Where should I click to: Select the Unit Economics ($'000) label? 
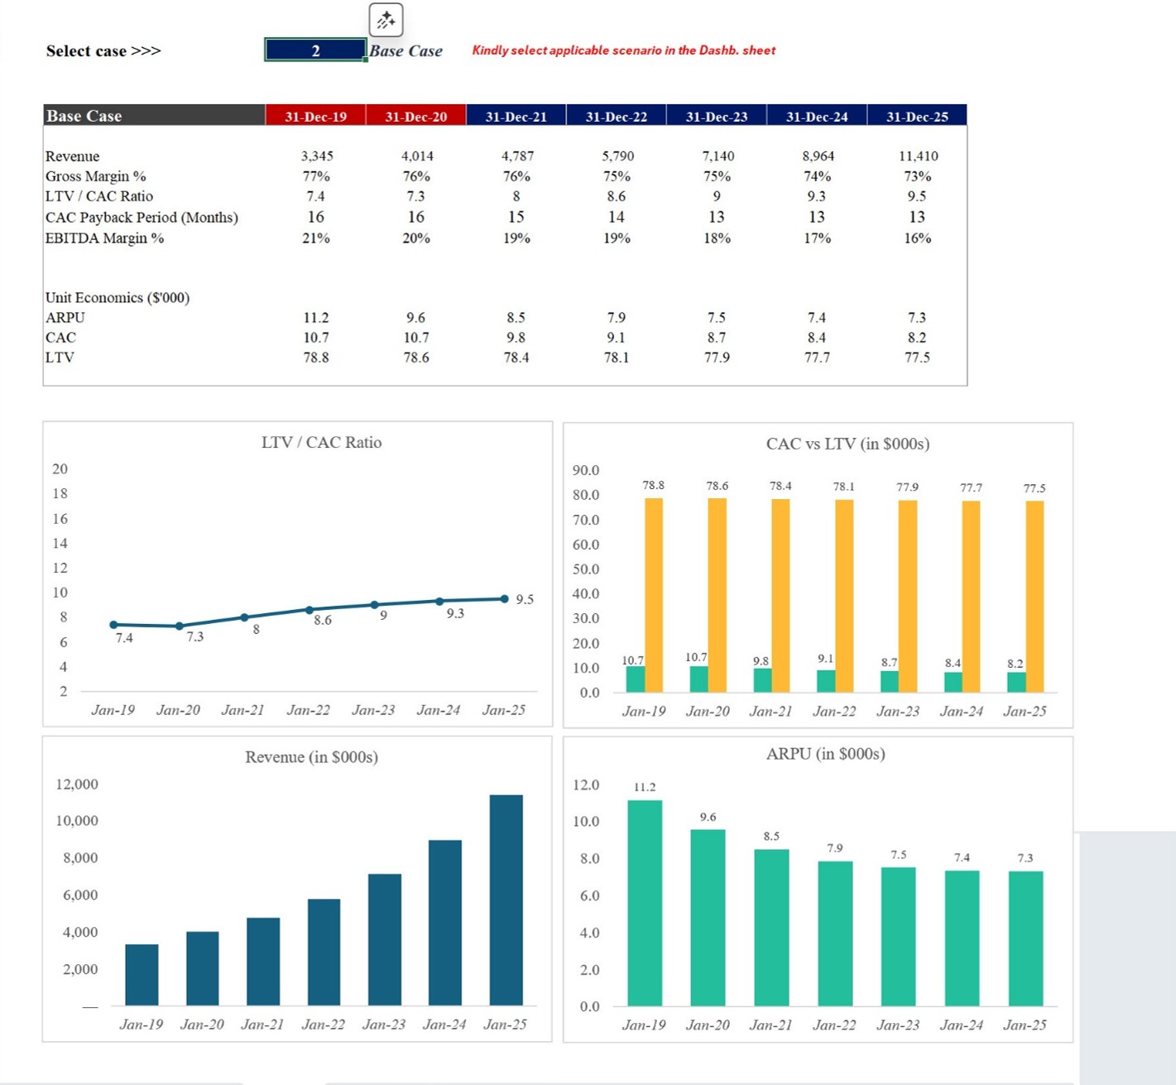click(118, 298)
